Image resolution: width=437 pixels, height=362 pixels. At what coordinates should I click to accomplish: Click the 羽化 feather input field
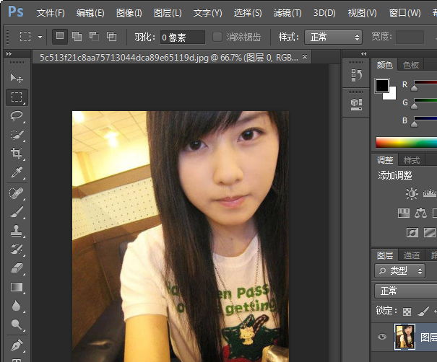183,37
